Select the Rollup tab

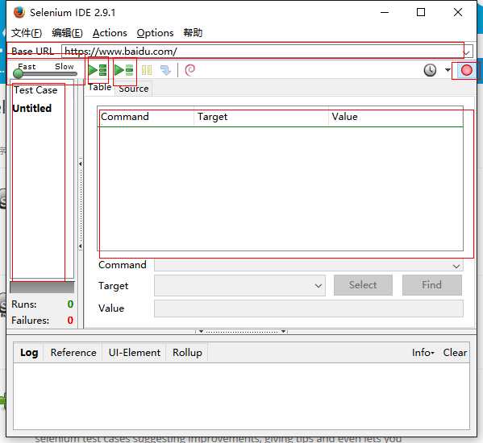[187, 353]
